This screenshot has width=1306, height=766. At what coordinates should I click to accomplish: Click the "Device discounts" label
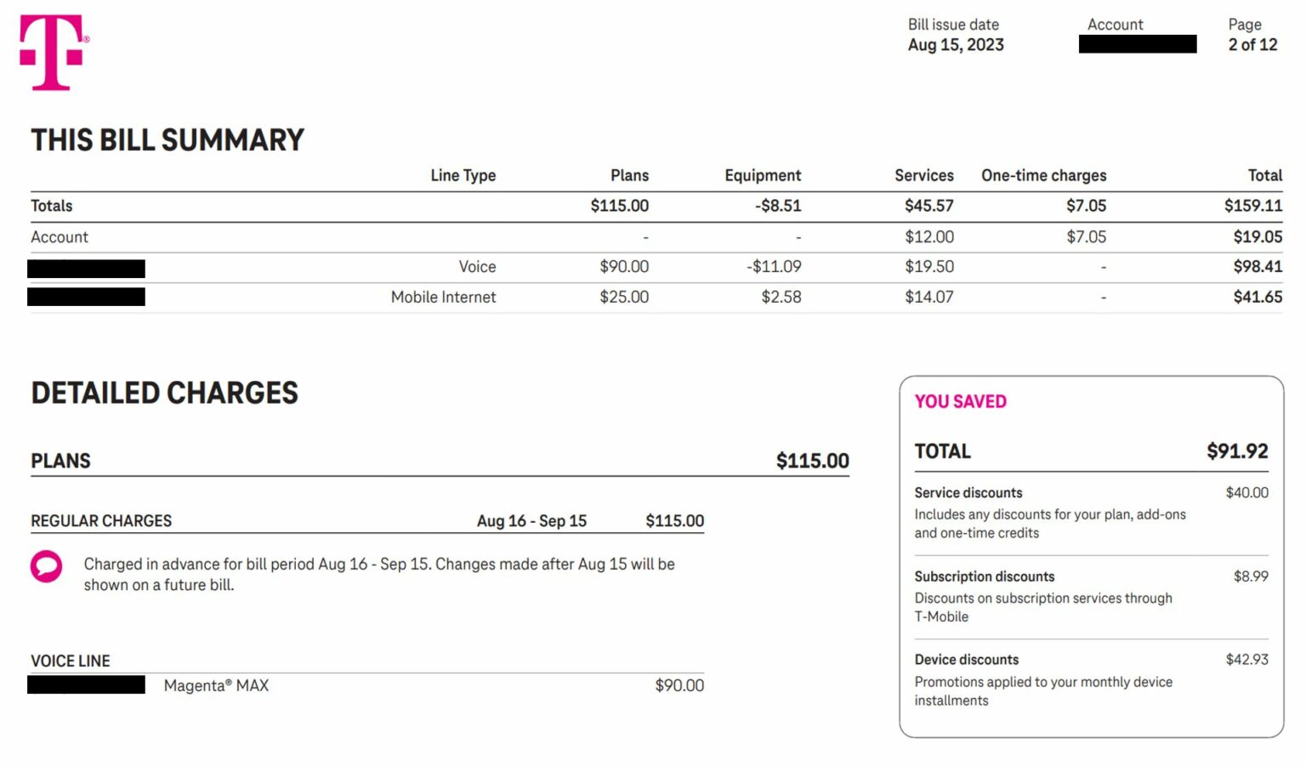pyautogui.click(x=966, y=660)
